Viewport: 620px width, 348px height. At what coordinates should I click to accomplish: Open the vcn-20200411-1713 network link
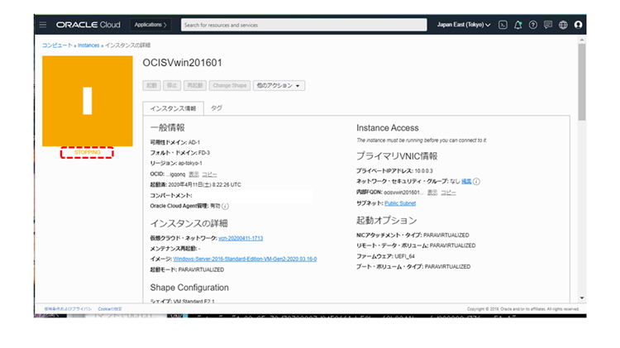tap(241, 238)
